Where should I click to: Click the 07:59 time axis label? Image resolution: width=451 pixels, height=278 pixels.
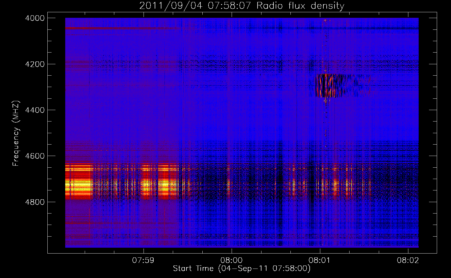point(143,260)
